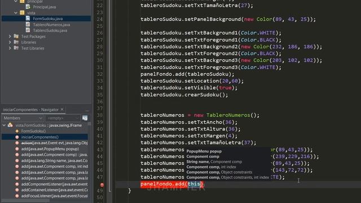Click the filter icon right of the empty combo
Viewport: 361px width, 203px height.
click(85, 118)
